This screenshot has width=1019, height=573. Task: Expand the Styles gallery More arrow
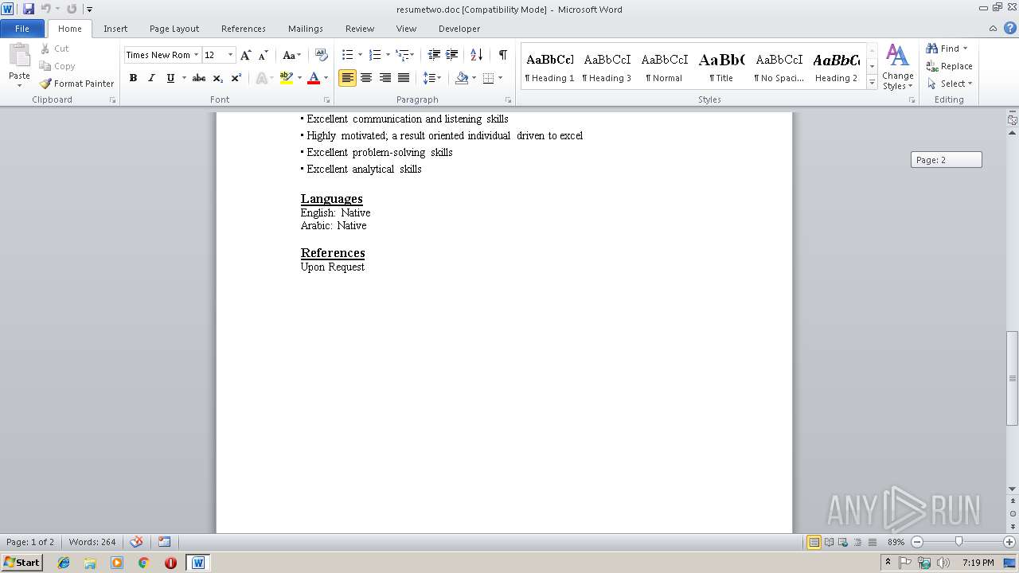[x=873, y=83]
